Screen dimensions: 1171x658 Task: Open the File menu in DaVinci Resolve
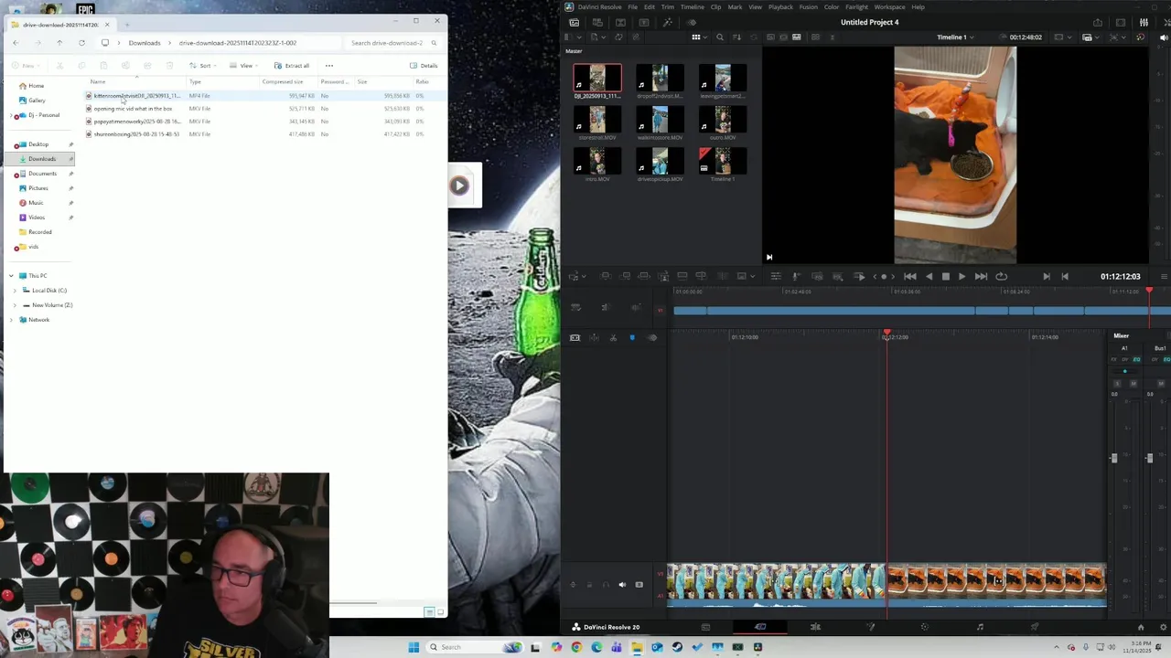[632, 7]
